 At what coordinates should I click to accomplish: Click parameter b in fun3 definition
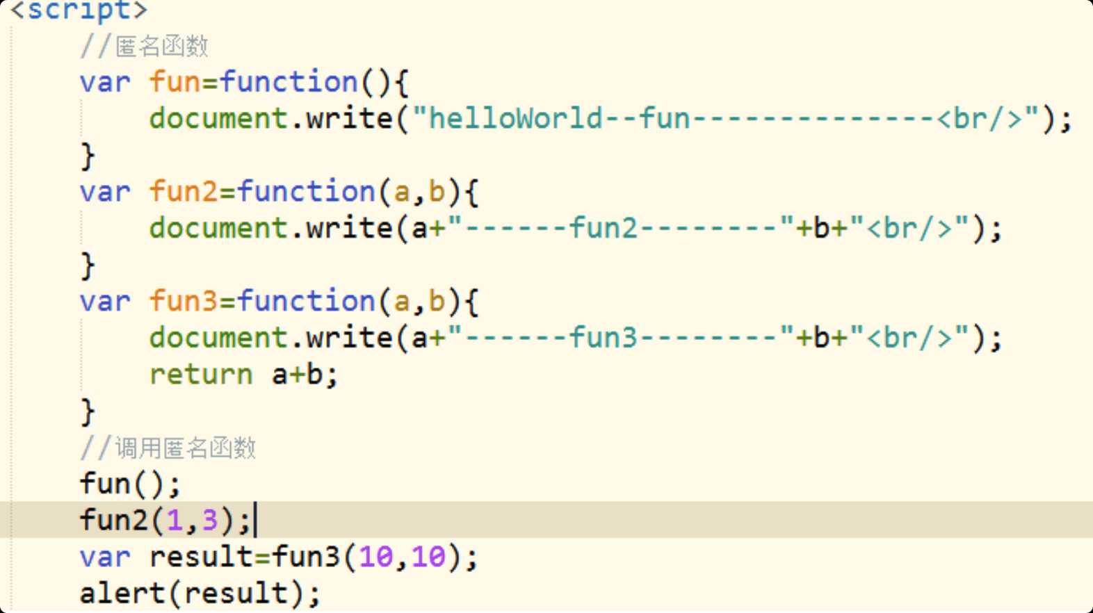pos(437,301)
